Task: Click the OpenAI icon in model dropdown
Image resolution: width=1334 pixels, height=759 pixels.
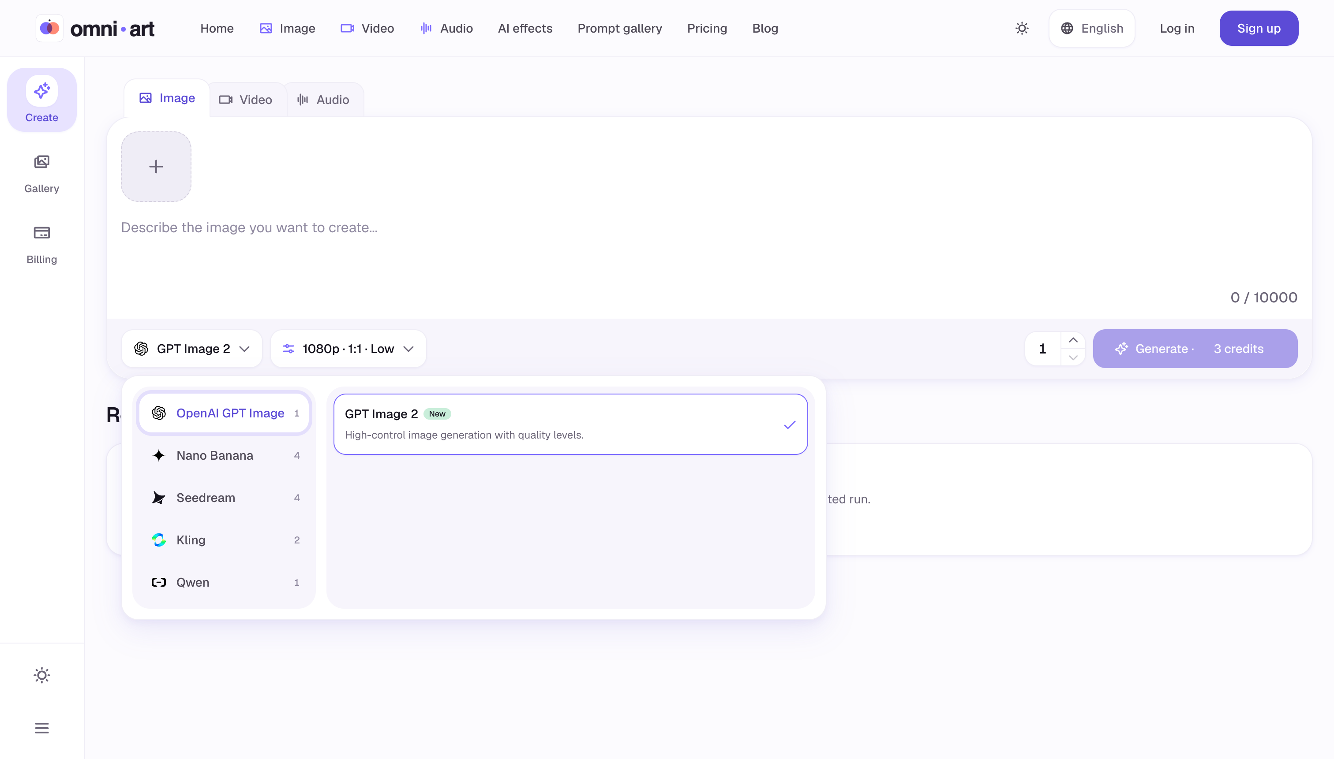Action: pos(141,349)
